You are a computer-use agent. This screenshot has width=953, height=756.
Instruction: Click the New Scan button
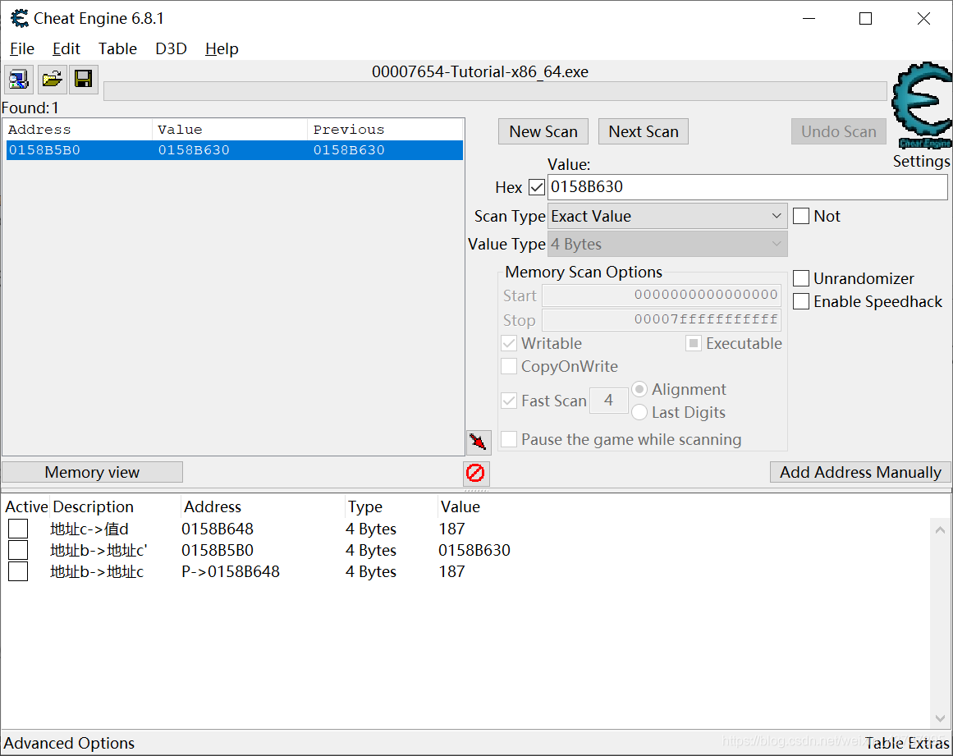pos(543,132)
